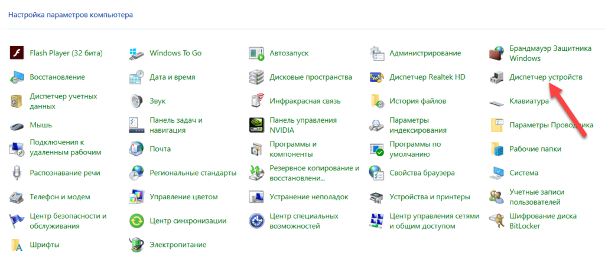
Task: Click the Электропитание battery icon
Action: tap(135, 245)
